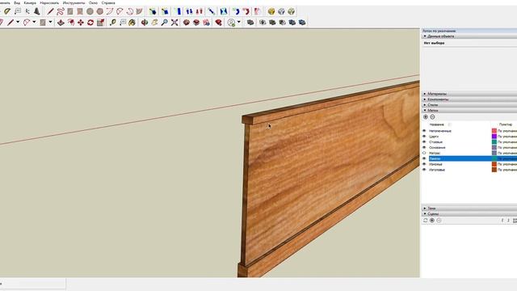Select the Push/Pull tool
The image size is (517, 291).
click(x=61, y=23)
